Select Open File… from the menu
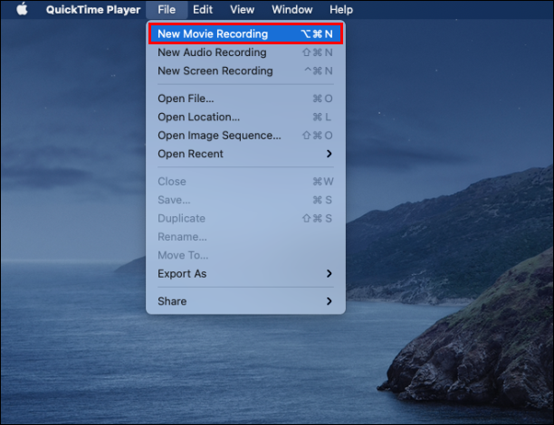The height and width of the screenshot is (425, 554). pos(245,99)
